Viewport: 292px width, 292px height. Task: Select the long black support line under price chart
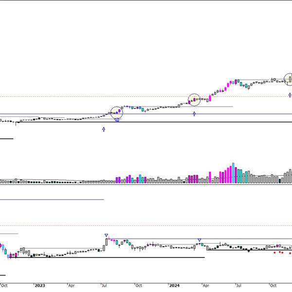[154, 122]
